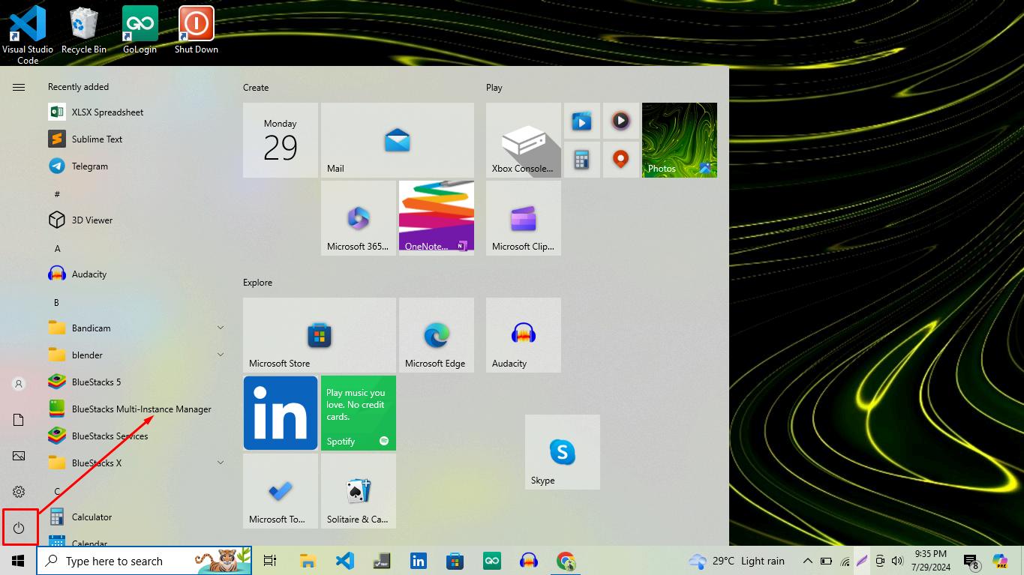The width and height of the screenshot is (1024, 575).
Task: Open File Explorer from the taskbar
Action: pos(308,561)
